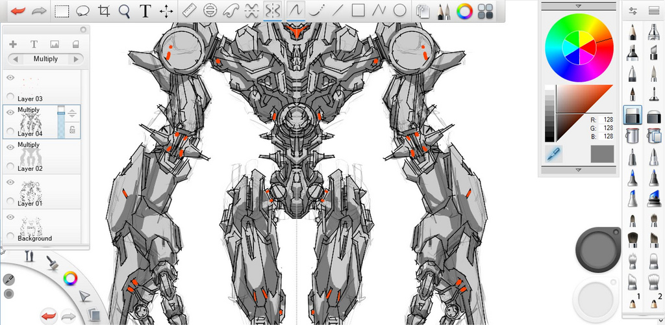Enable the Ruler guide tool
This screenshot has width=665, height=325.
[189, 10]
